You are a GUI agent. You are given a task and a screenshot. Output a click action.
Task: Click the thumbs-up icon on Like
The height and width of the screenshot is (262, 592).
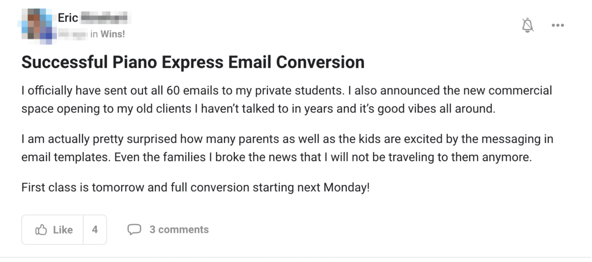[41, 230]
